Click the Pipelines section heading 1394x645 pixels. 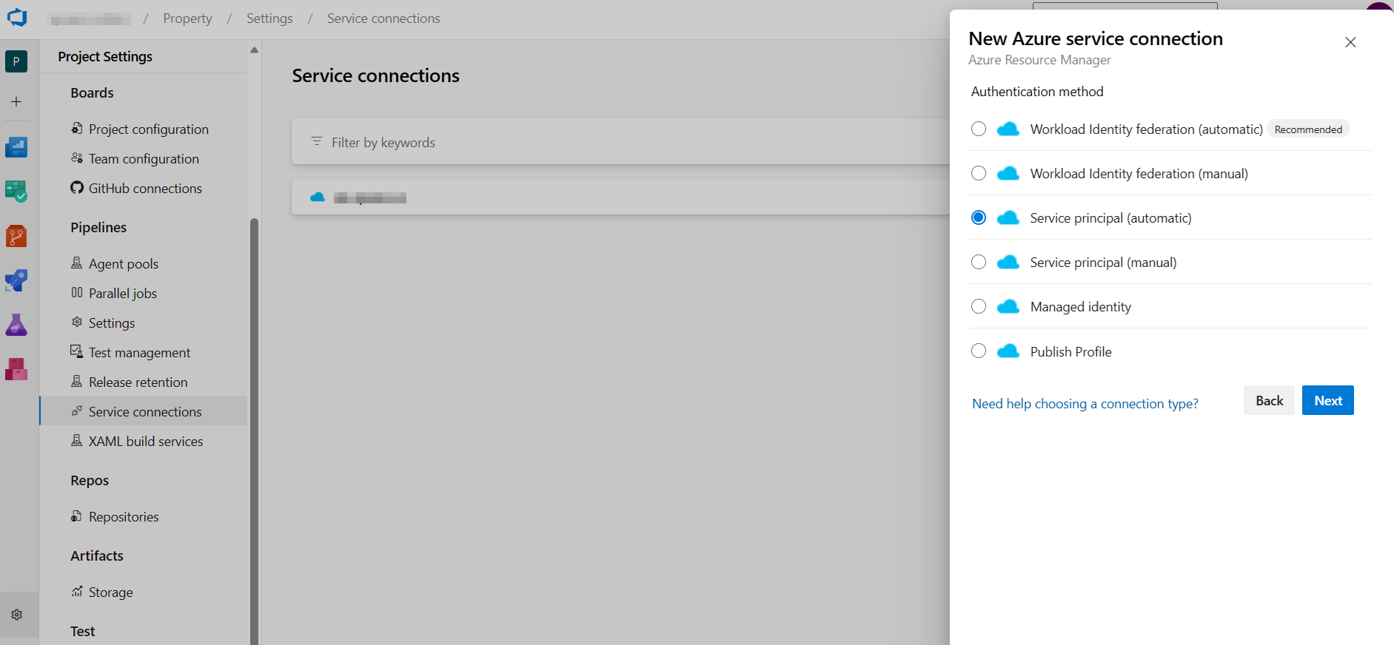click(x=98, y=227)
